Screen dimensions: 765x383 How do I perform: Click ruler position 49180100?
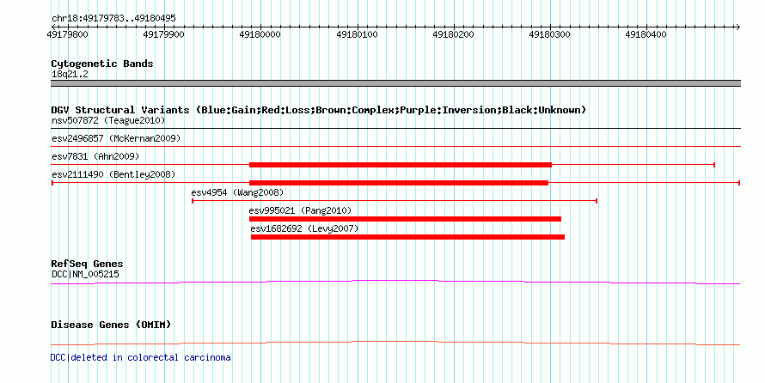(x=357, y=34)
